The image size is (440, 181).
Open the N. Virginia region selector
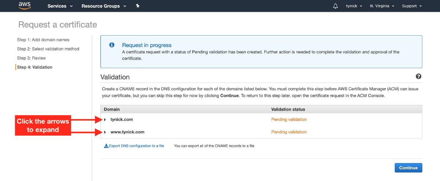click(x=382, y=6)
